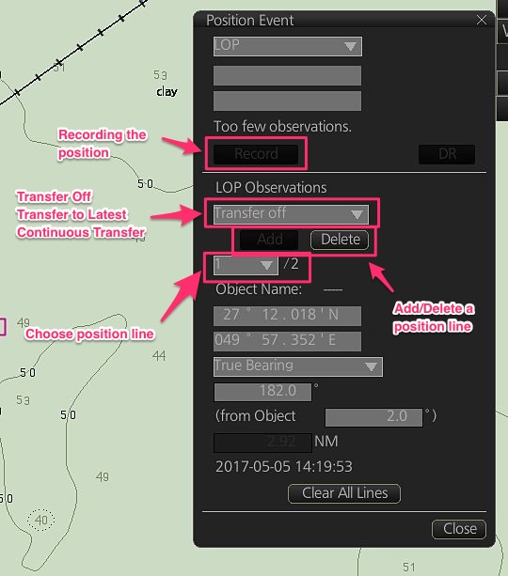508x576 pixels.
Task: Delete the selected position line
Action: click(340, 240)
